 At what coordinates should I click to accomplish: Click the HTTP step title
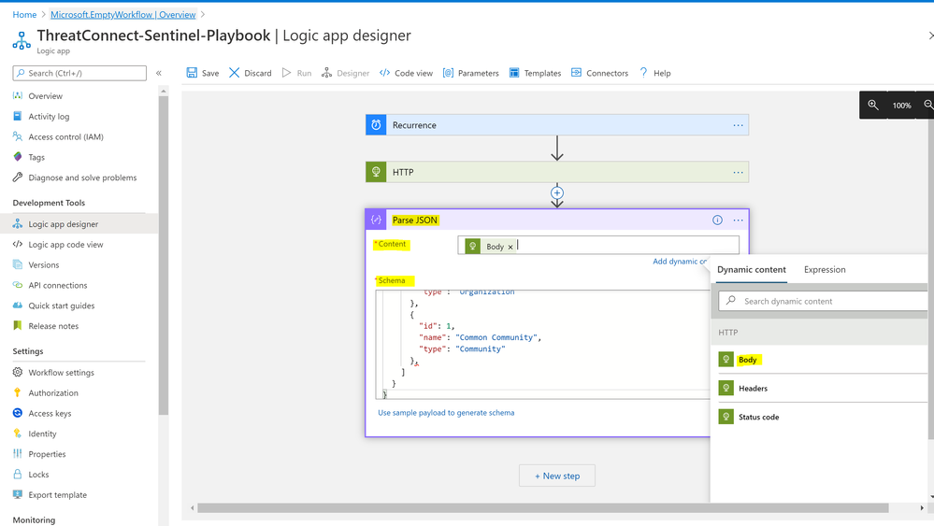[403, 172]
